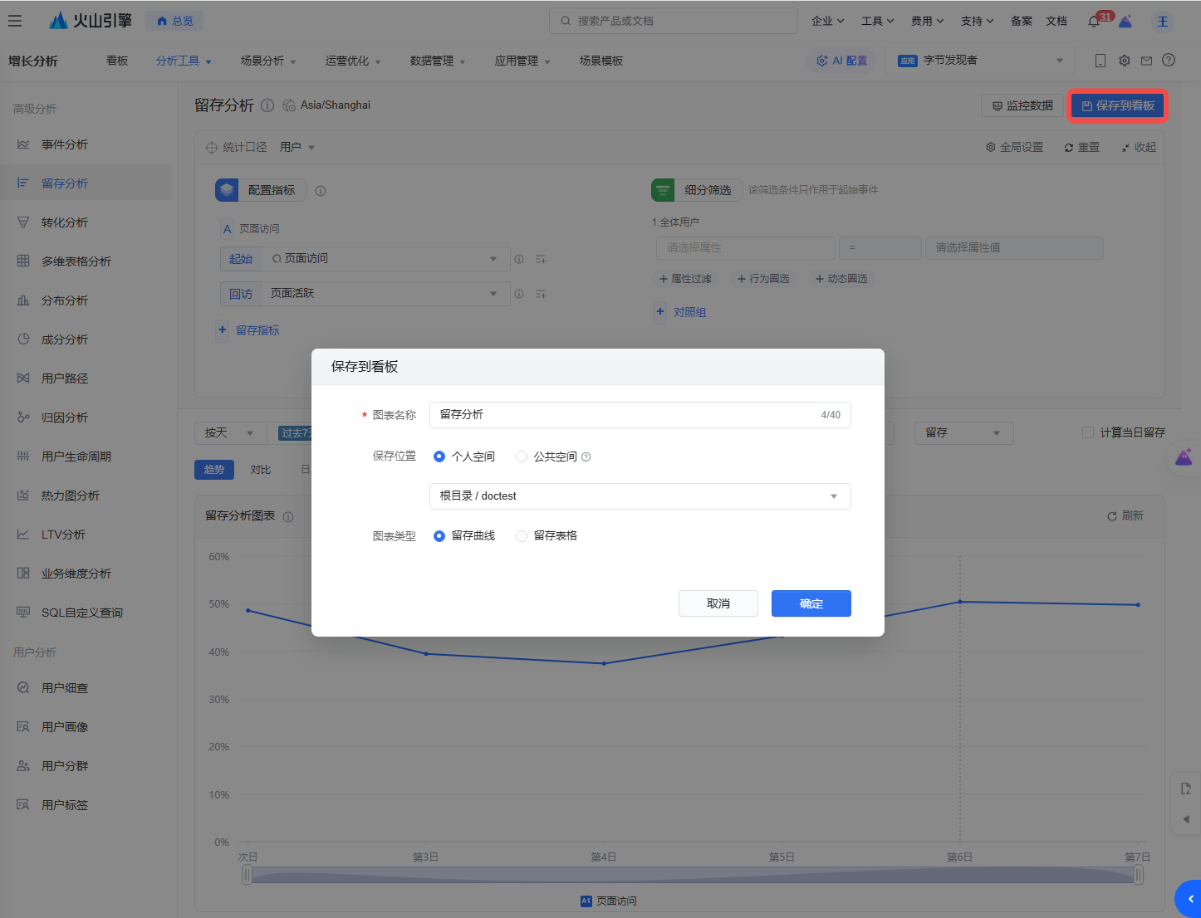The width and height of the screenshot is (1201, 918).
Task: Open the 分析工具 menu
Action: [x=183, y=61]
